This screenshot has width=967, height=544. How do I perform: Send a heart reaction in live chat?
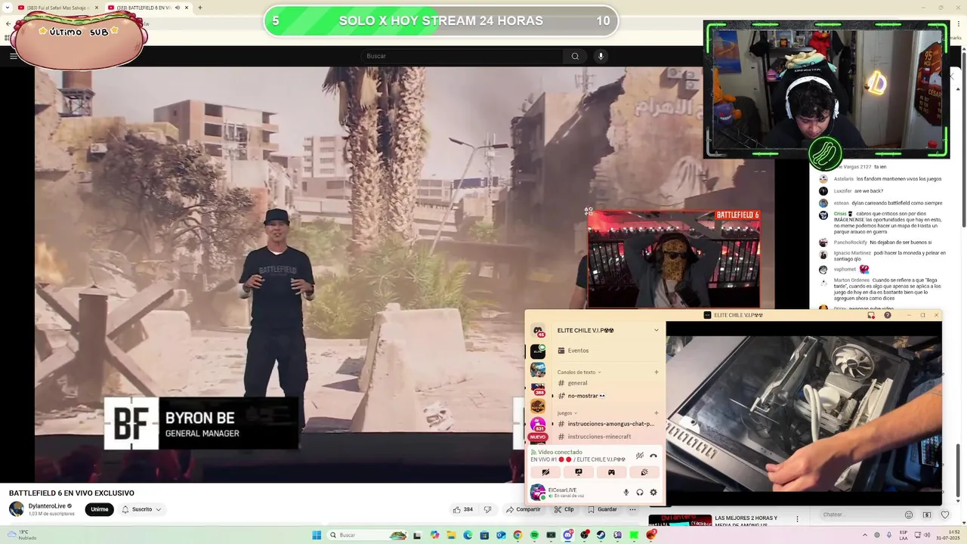coord(945,515)
